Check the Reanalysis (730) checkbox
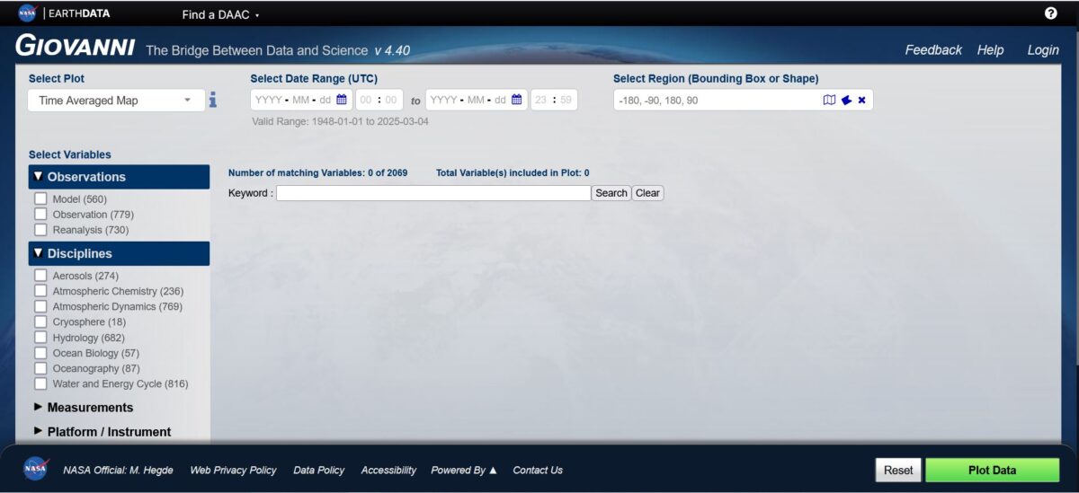 40,230
